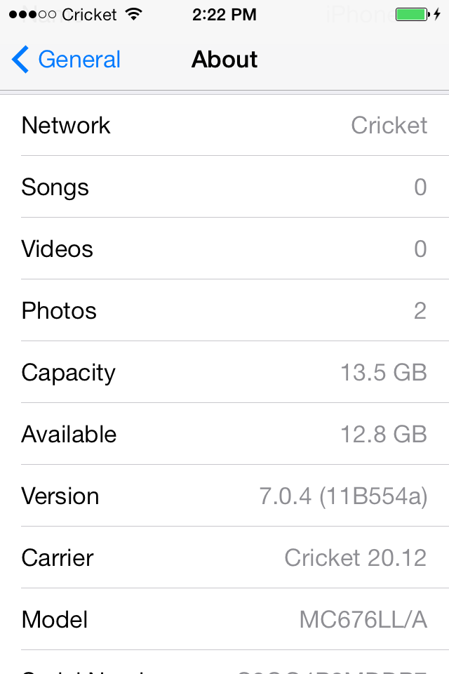Viewport: 449px width, 674px height.
Task: Tap the Cricket carrier name in status bar
Action: coord(89,14)
